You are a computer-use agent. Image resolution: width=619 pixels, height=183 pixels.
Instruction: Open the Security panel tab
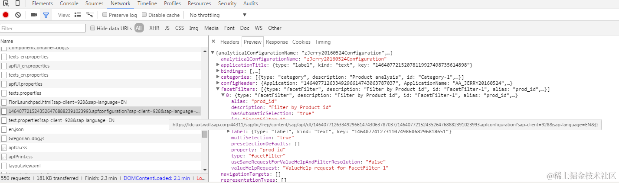pyautogui.click(x=227, y=3)
